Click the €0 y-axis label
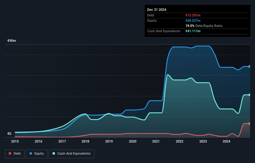The width and height of the screenshot is (255, 163). tap(9, 134)
